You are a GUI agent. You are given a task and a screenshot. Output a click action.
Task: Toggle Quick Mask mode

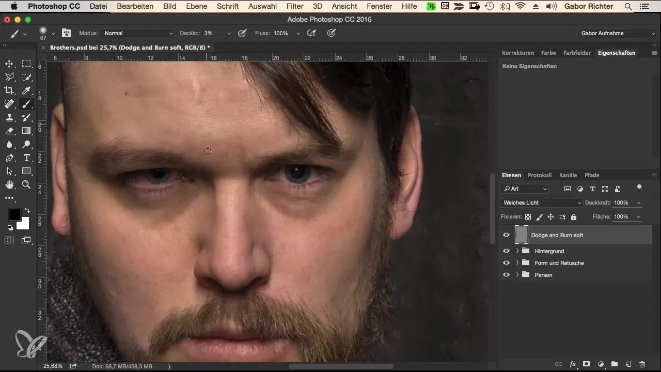pyautogui.click(x=9, y=240)
